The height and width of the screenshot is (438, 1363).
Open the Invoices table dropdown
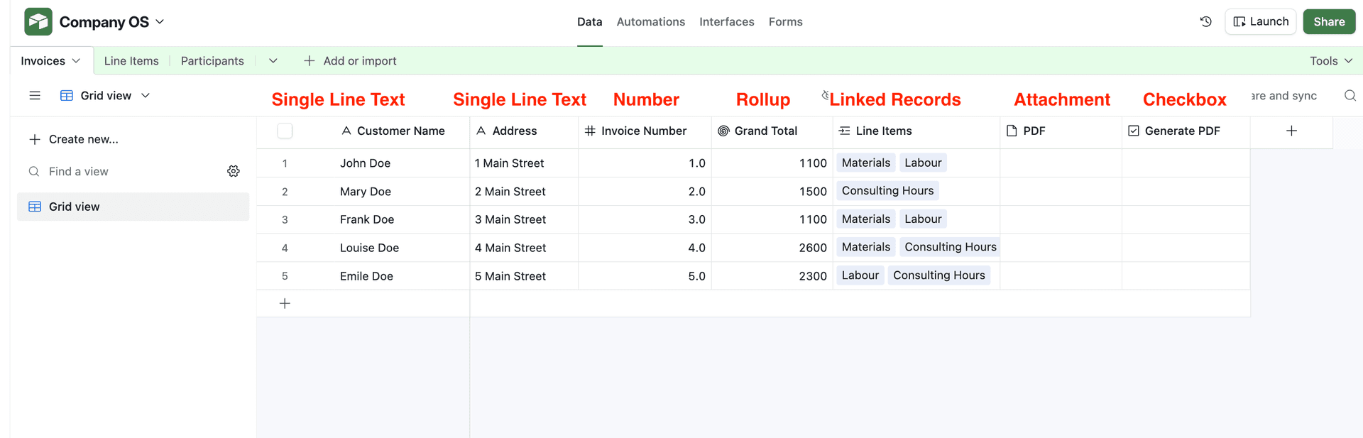click(x=76, y=60)
